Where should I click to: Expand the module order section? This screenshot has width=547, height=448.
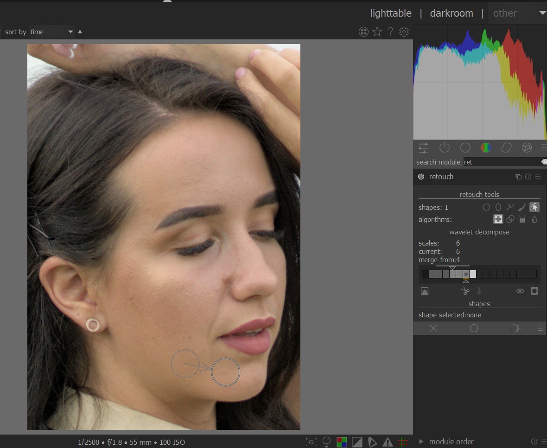tap(421, 442)
